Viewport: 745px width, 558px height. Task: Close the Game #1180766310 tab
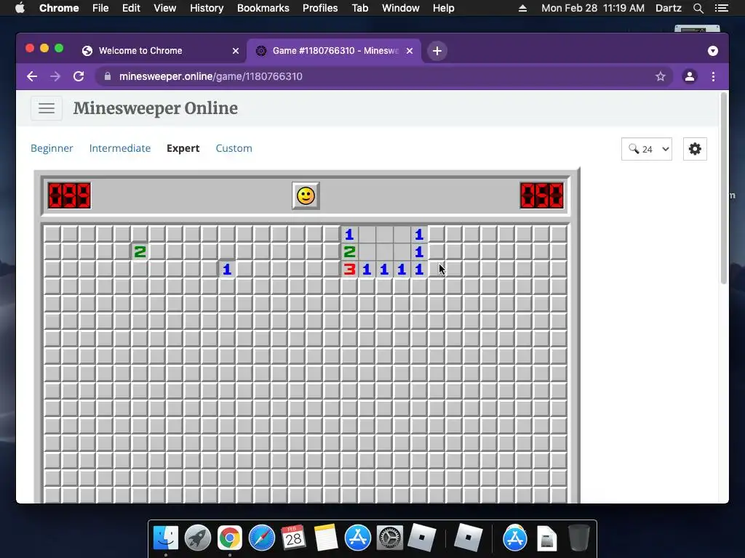point(409,51)
